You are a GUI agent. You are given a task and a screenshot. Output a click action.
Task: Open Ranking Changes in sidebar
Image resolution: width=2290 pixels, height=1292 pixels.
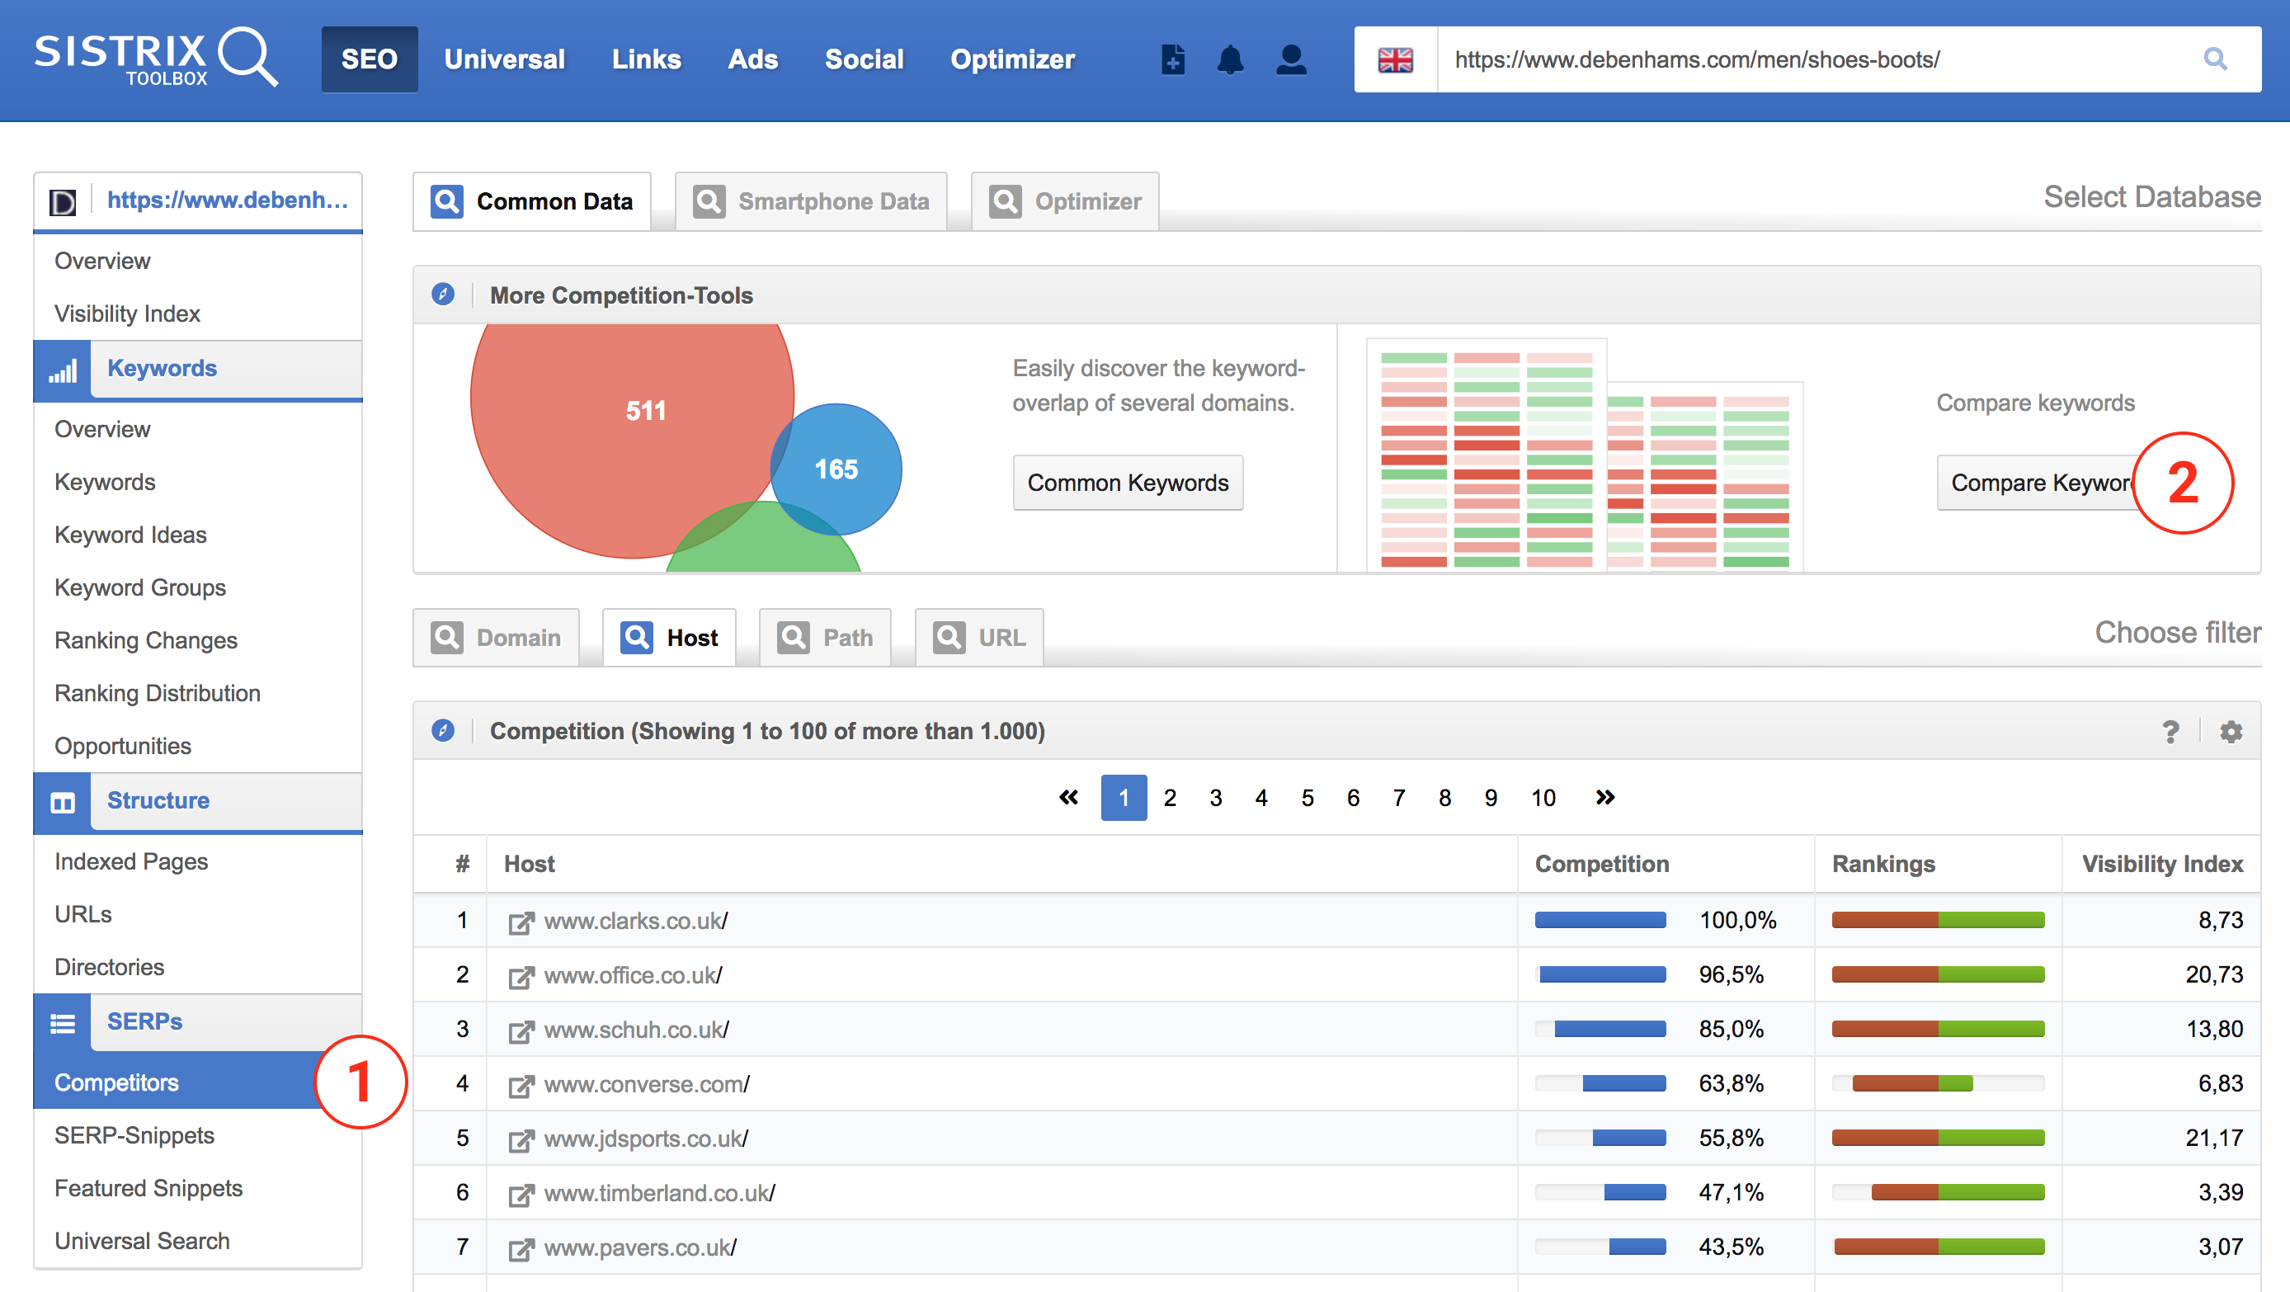[146, 640]
